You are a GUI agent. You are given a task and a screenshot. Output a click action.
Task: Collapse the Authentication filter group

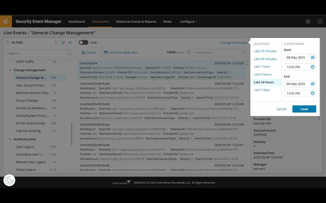(10, 139)
